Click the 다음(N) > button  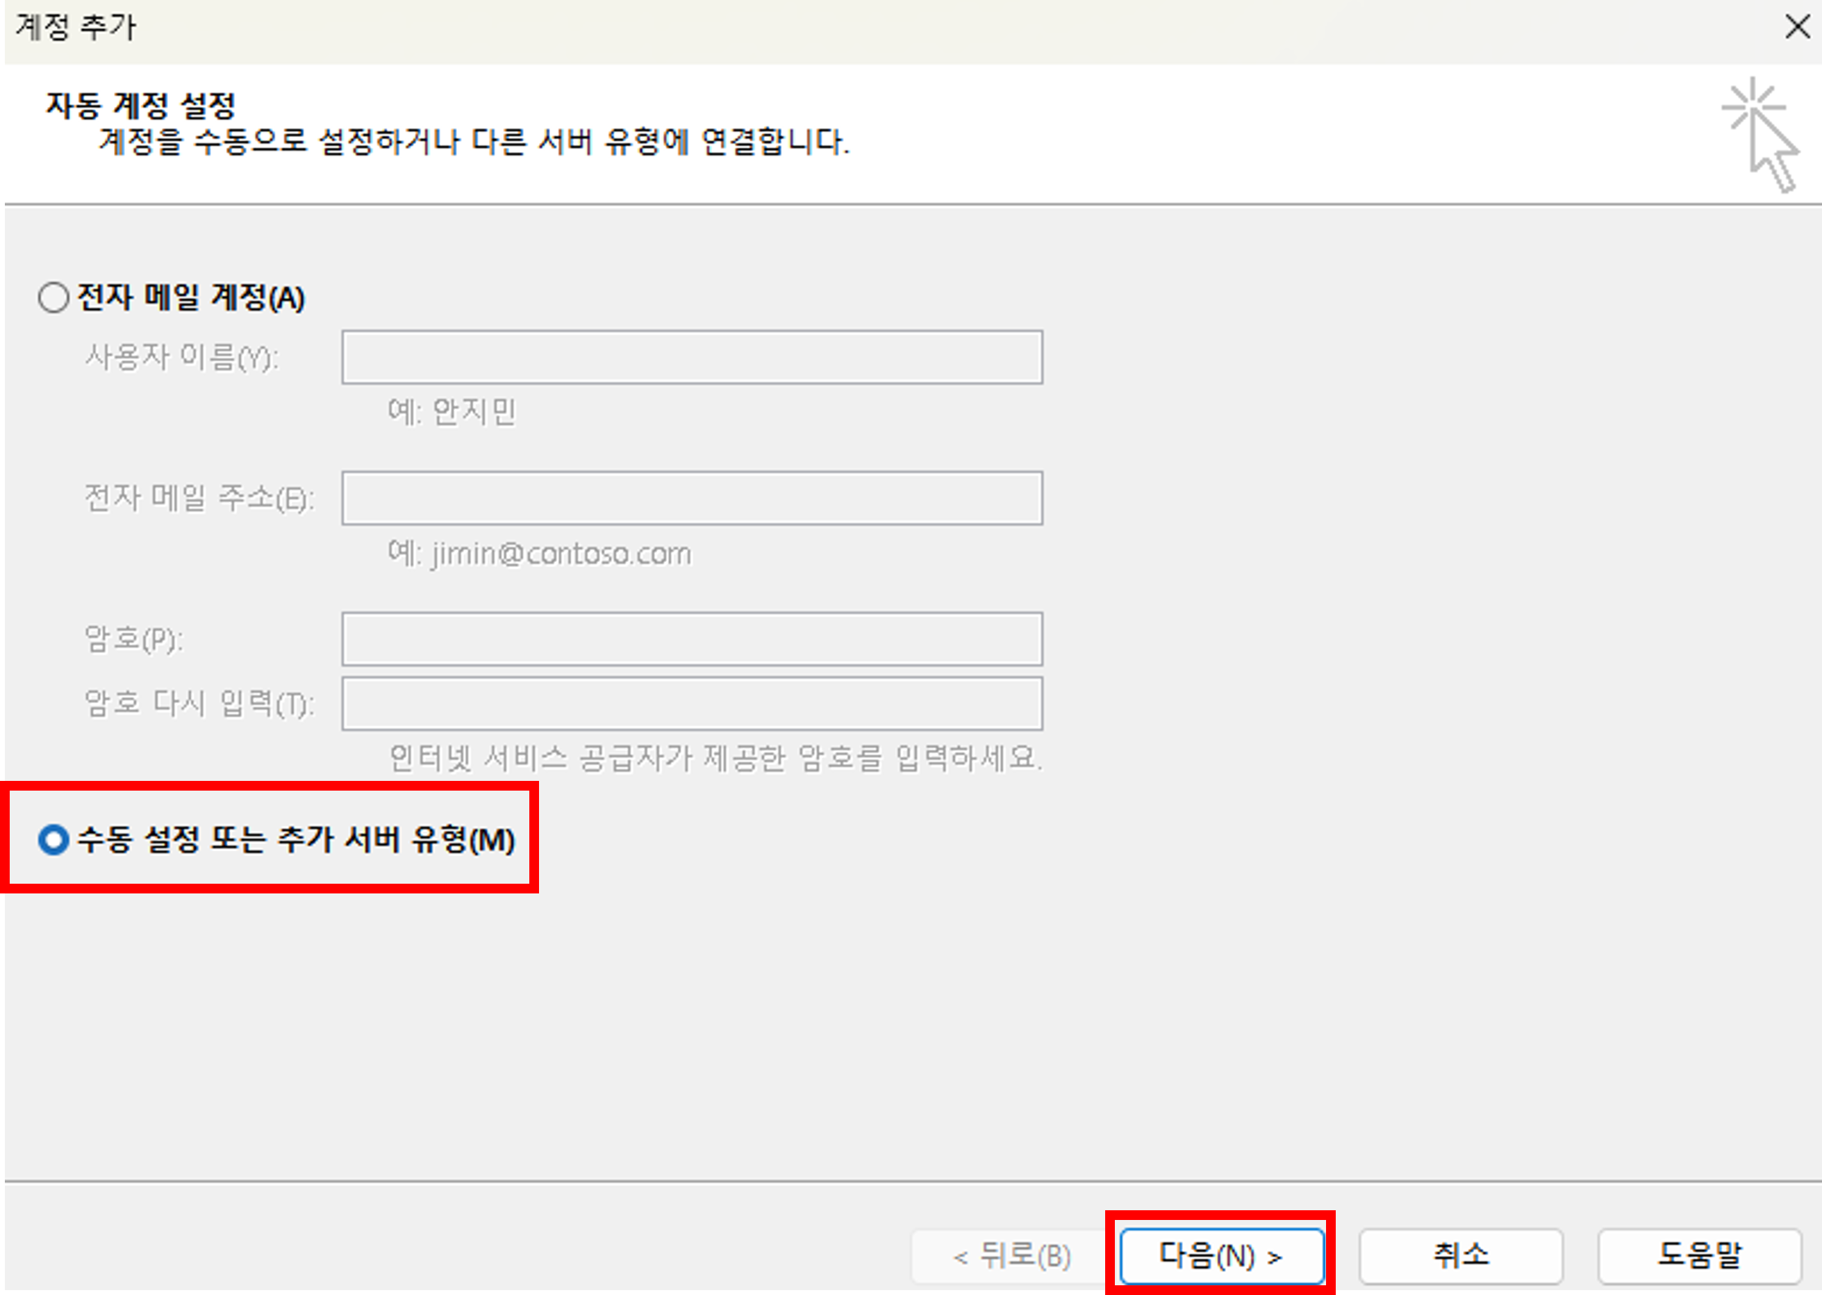(1222, 1256)
